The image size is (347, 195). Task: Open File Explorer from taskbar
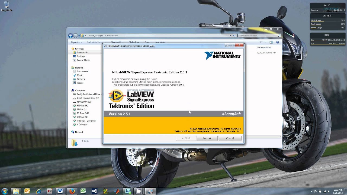16,191
